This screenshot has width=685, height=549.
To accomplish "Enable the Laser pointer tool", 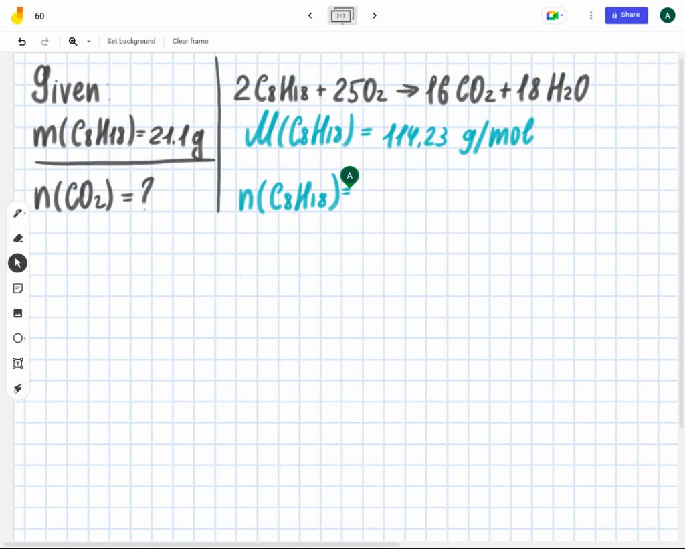I will pos(18,388).
